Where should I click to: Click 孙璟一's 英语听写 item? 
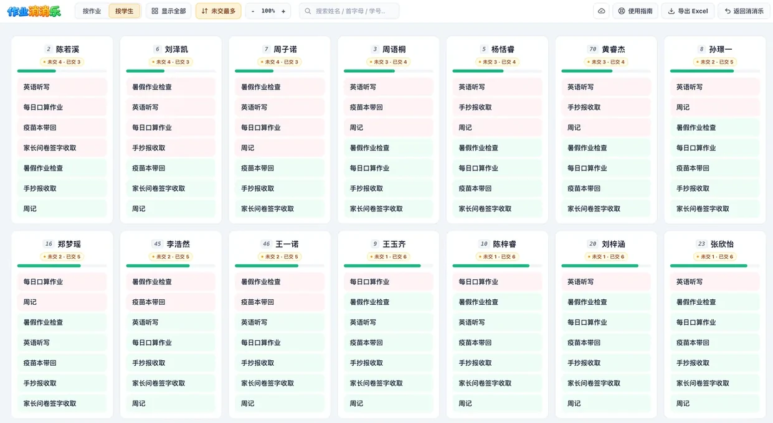[x=715, y=87]
